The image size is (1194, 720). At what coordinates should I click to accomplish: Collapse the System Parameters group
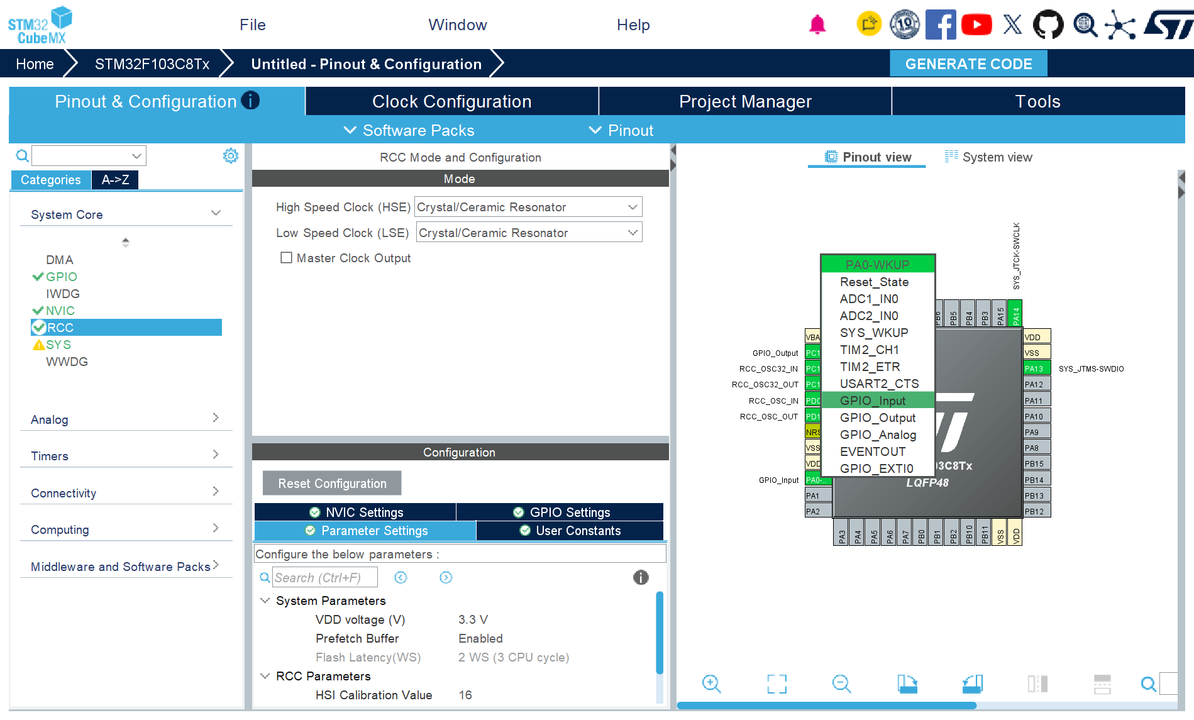[265, 601]
